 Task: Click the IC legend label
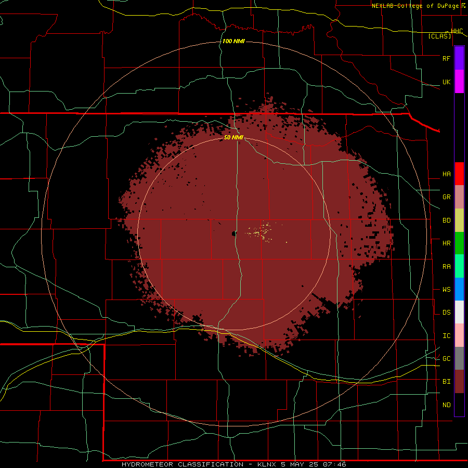coord(446,336)
